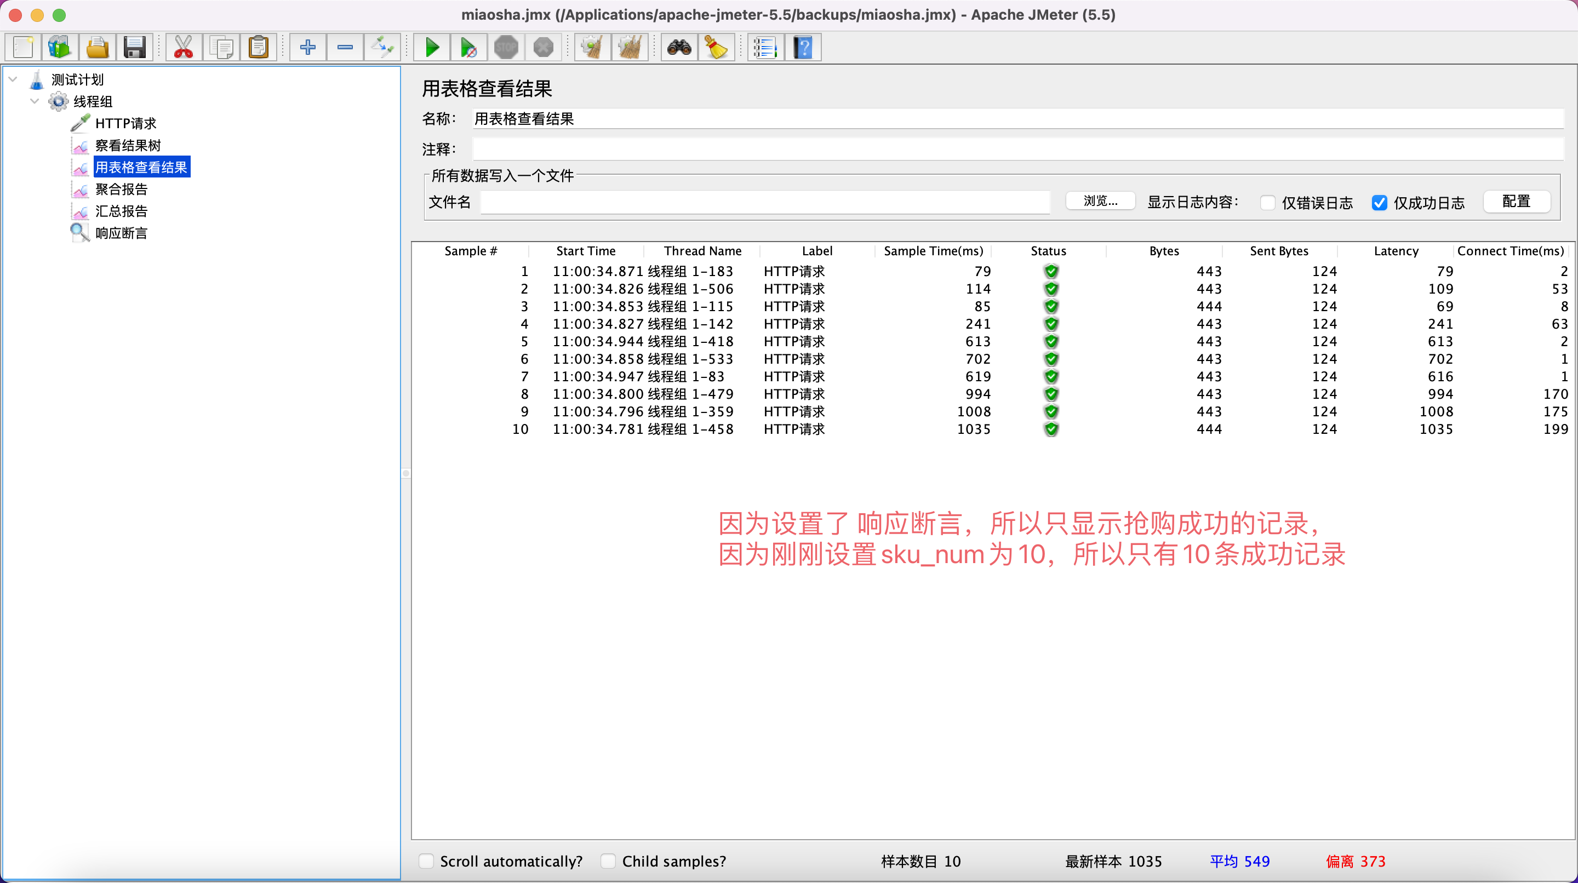Open 聚合报告 listener

pyautogui.click(x=121, y=189)
